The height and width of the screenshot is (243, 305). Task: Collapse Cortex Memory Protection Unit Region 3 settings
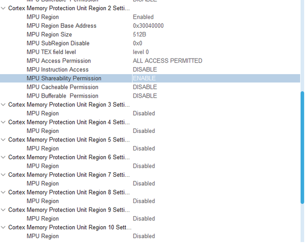4,105
